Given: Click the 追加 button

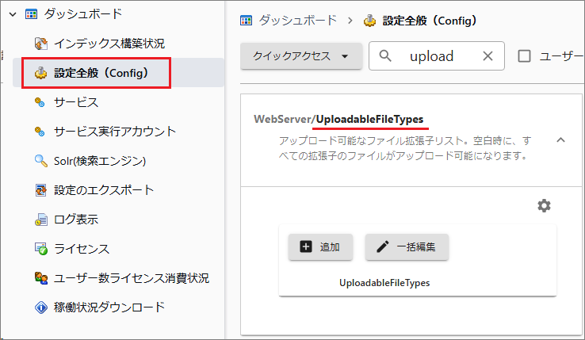Looking at the screenshot, I should pyautogui.click(x=321, y=246).
